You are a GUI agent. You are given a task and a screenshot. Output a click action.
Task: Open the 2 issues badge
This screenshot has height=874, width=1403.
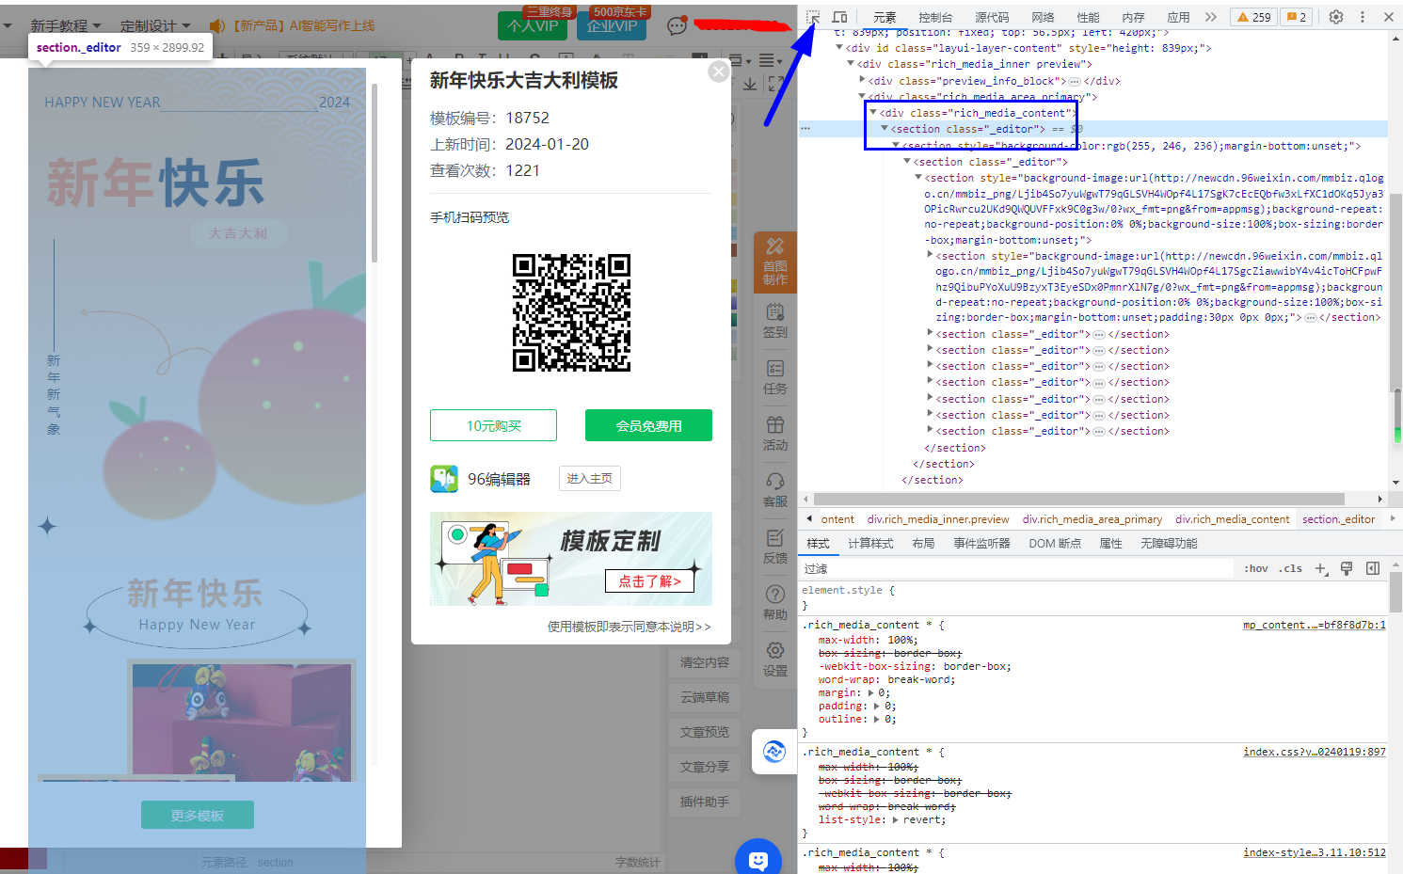point(1297,17)
